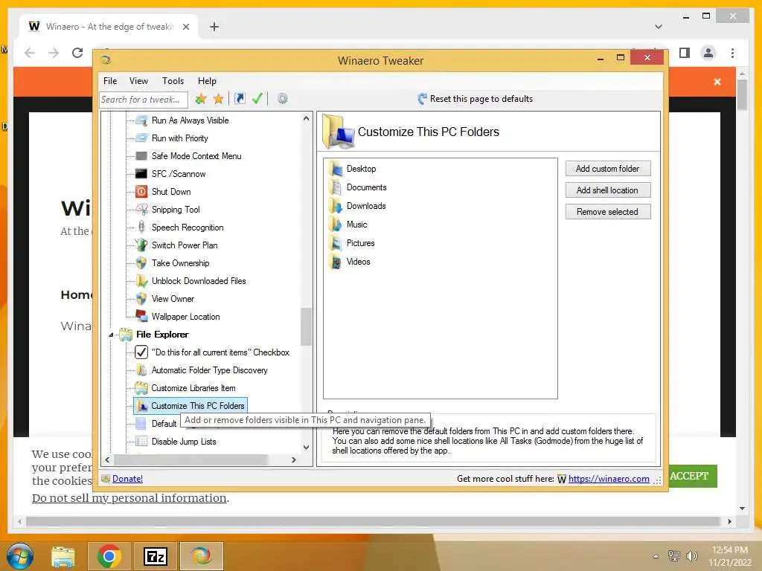This screenshot has width=762, height=571.
Task: Select Run with Priority tweak
Action: 180,138
